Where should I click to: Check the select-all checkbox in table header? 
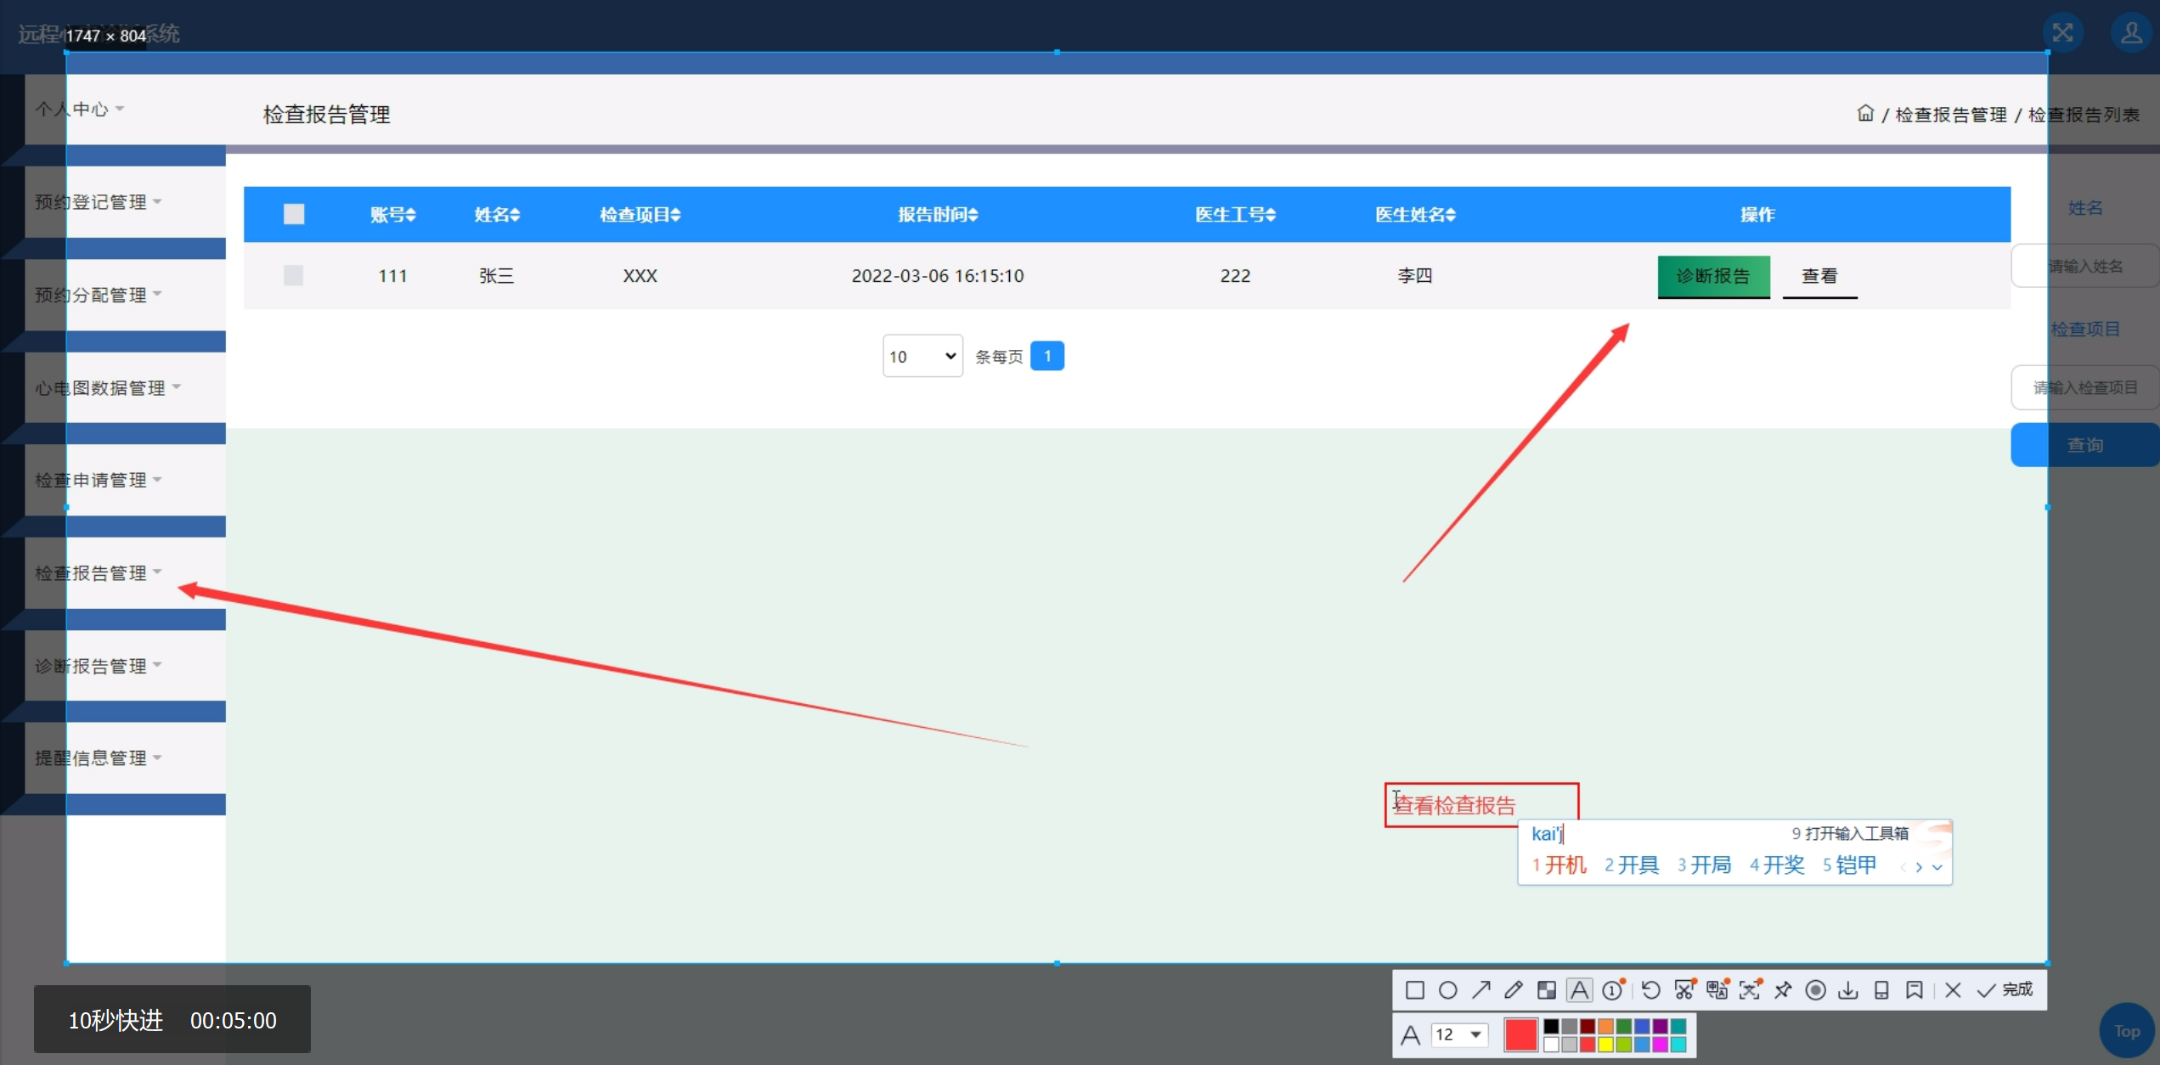click(293, 214)
